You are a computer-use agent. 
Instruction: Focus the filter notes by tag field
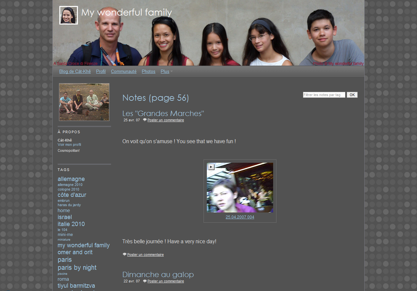324,95
